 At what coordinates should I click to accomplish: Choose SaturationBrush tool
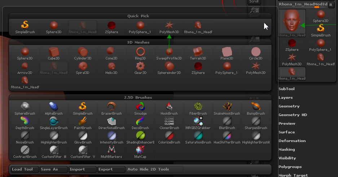pyautogui.click(x=198, y=138)
